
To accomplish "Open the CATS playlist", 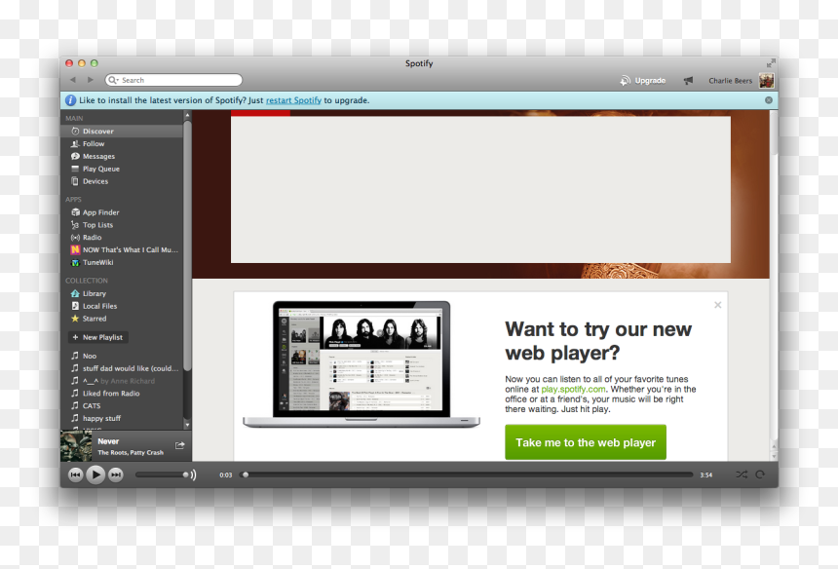I will (x=123, y=405).
